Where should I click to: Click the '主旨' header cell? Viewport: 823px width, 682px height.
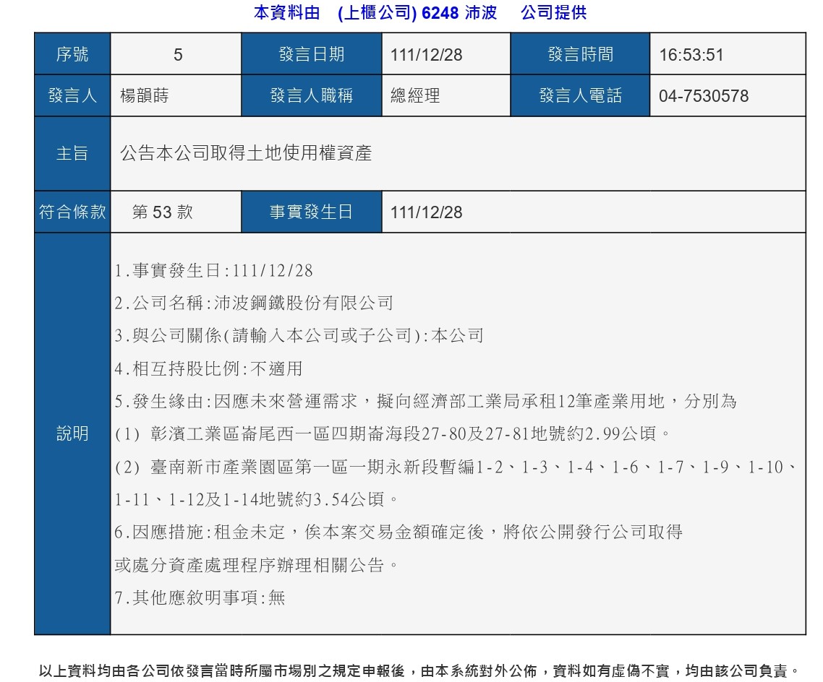[72, 154]
